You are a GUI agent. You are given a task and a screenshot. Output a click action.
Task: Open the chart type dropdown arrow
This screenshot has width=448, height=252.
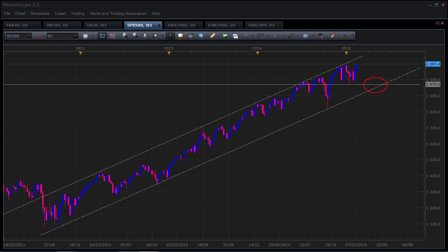(93, 36)
